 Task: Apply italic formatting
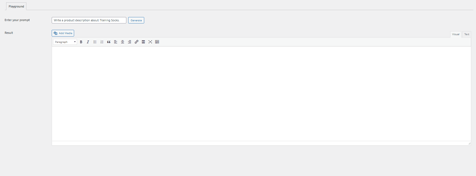click(88, 42)
